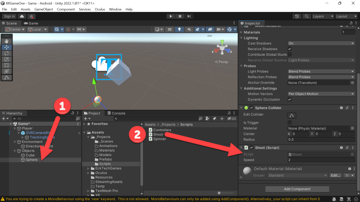This screenshot has width=360, height=202.
Task: Lock the Inspector panel
Action: click(351, 23)
